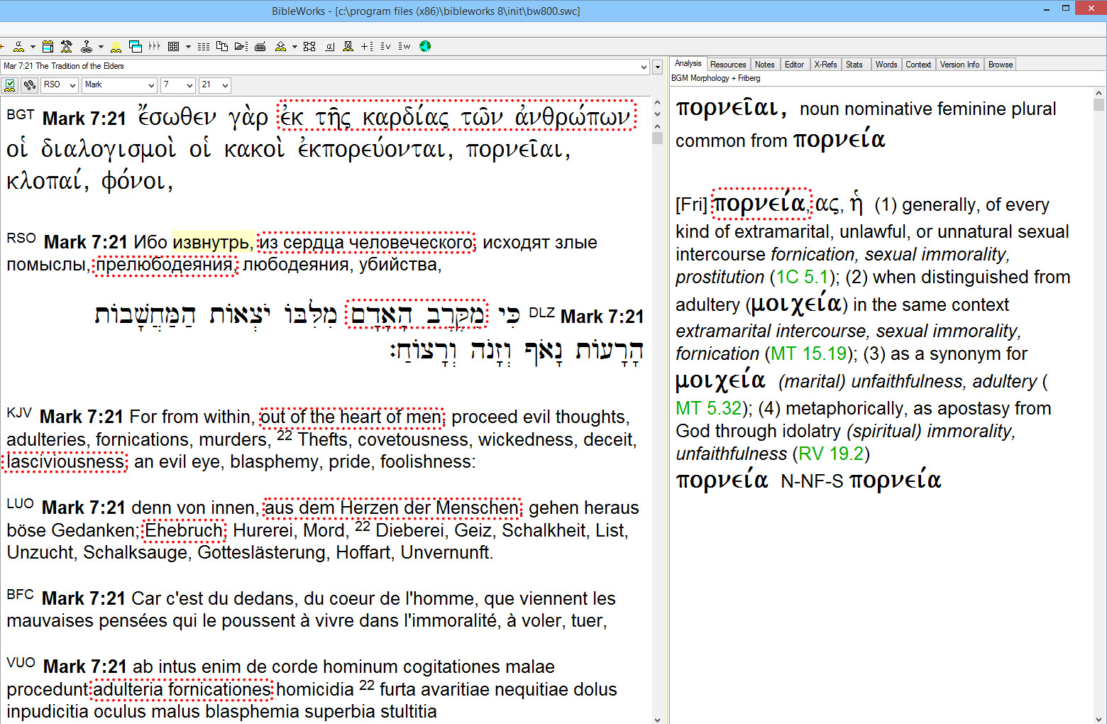
Task: Click the verses pane scroll-down arrow
Action: (x=658, y=718)
